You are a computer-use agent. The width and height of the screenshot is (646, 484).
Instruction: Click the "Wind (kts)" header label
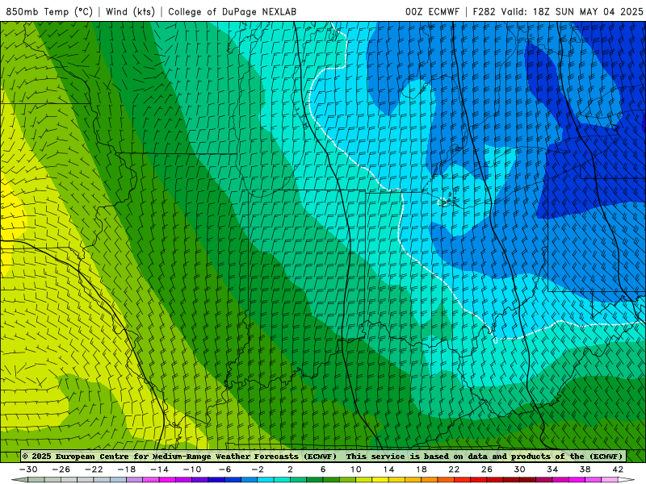131,11
